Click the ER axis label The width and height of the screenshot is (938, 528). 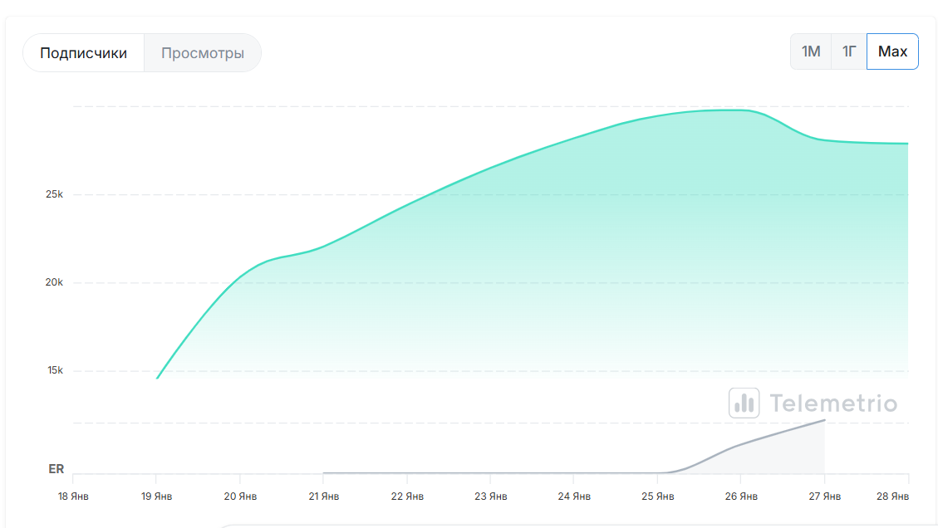coord(56,469)
